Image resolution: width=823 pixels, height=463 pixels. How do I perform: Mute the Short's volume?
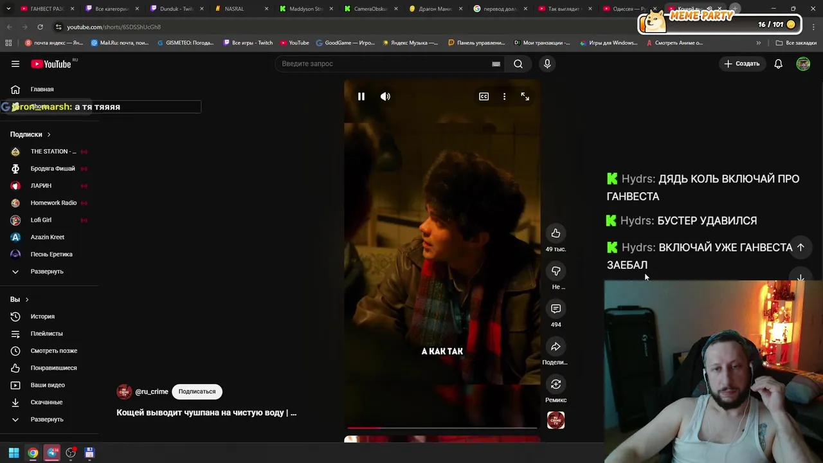click(x=385, y=96)
